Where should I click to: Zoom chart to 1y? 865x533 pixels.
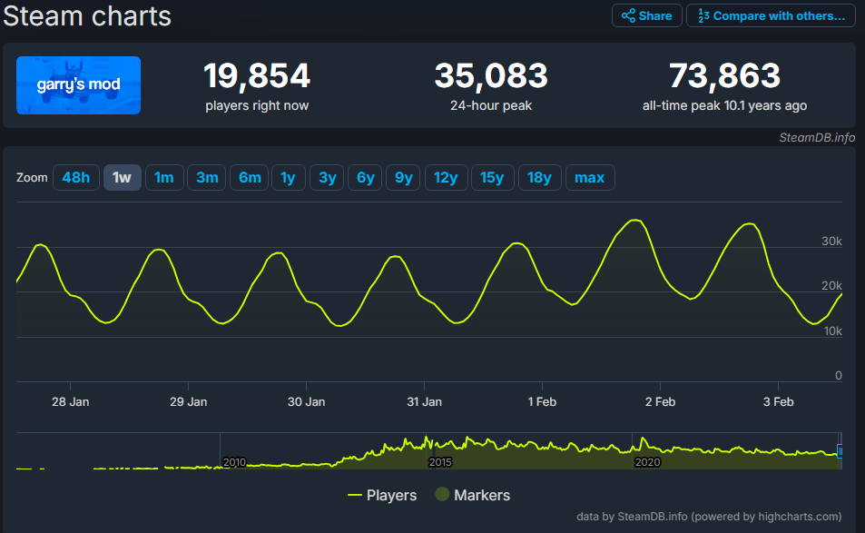tap(288, 178)
